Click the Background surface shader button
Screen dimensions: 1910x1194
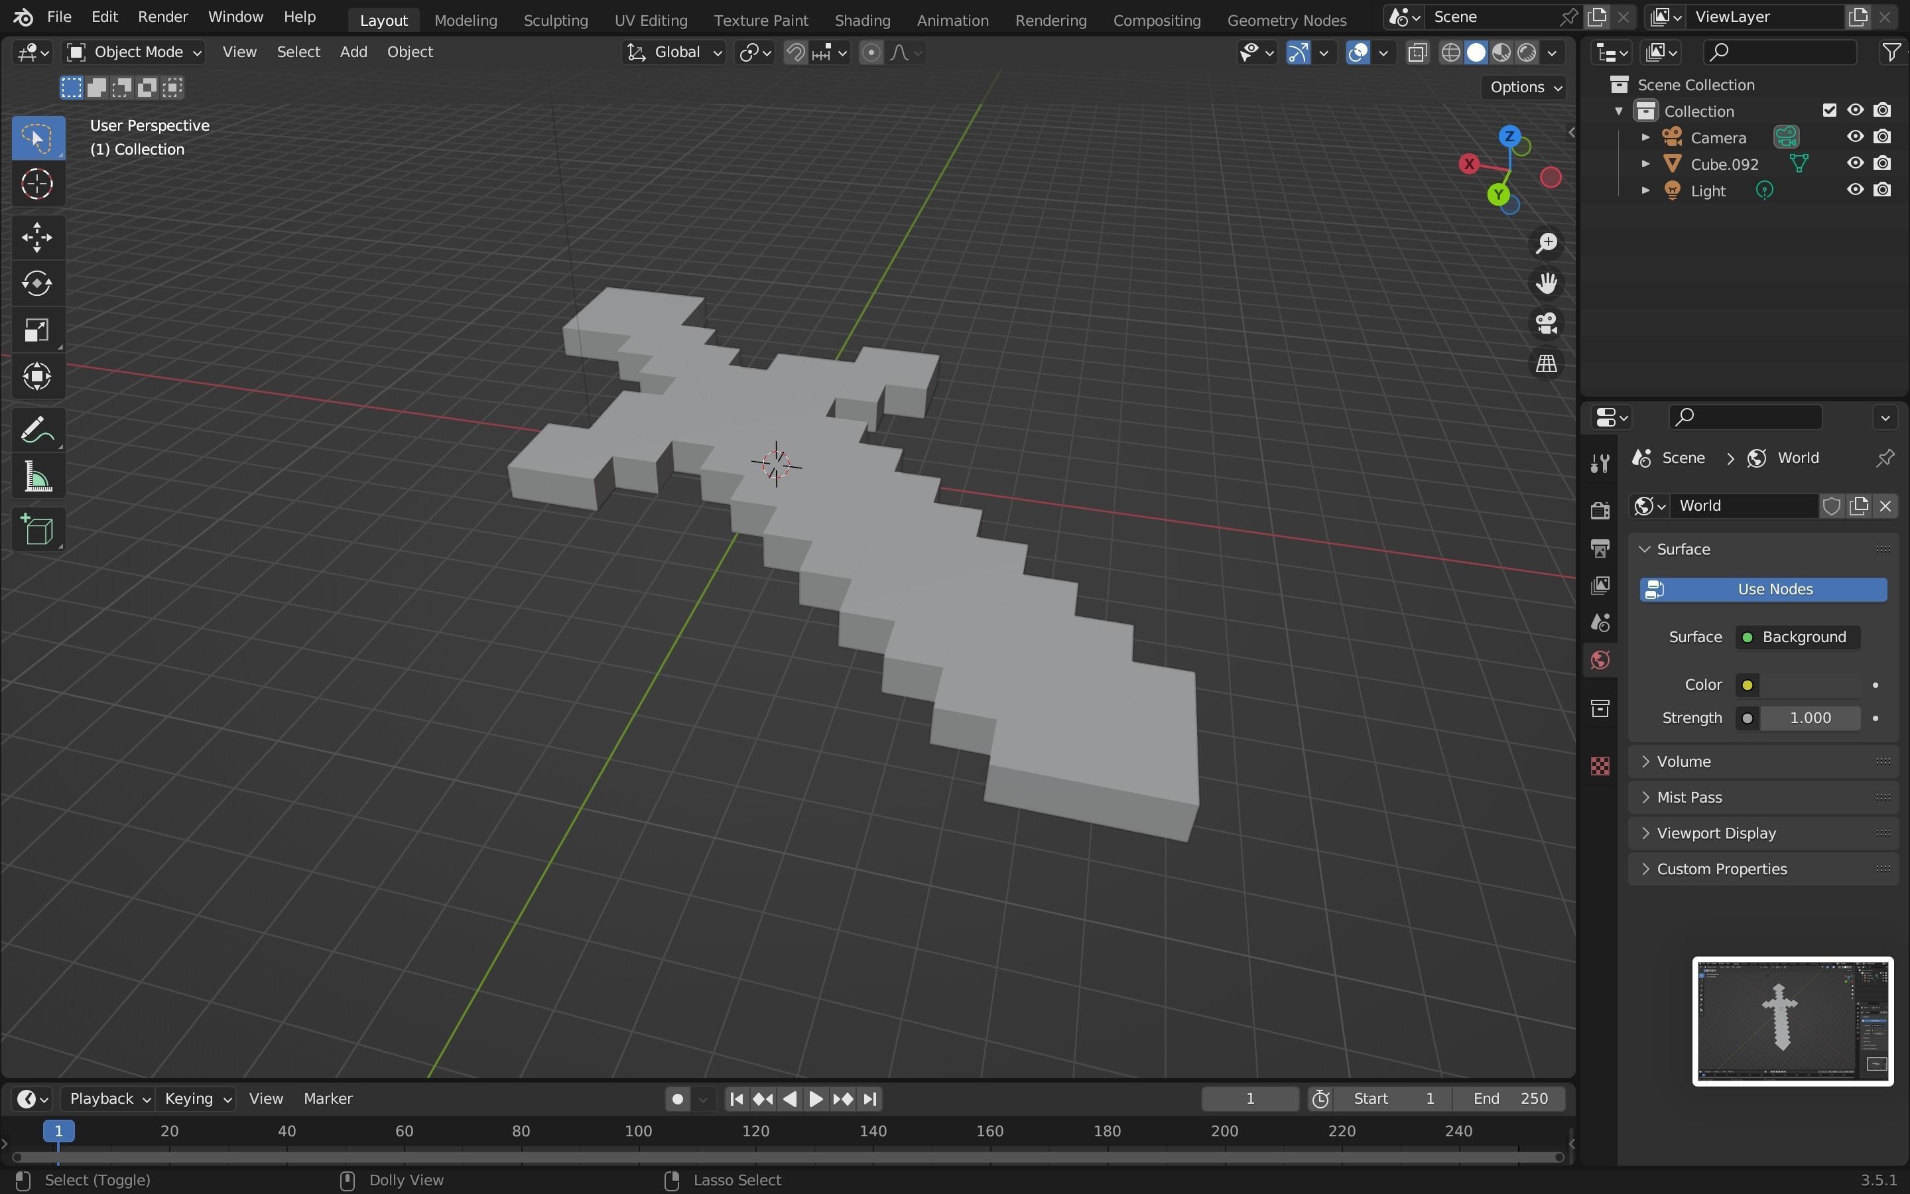click(x=1797, y=637)
